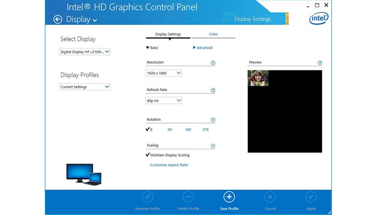Click the Rename Profile pencil icon
Image resolution: width=371 pixels, height=215 pixels.
(x=147, y=197)
